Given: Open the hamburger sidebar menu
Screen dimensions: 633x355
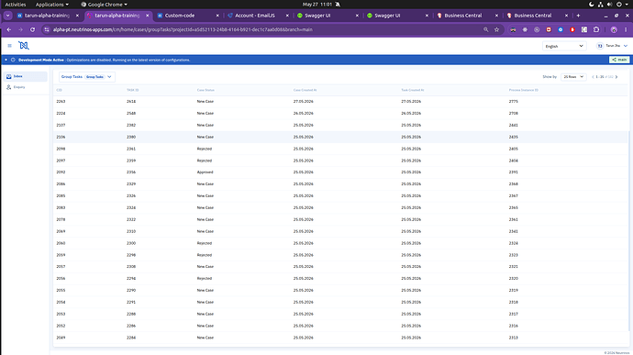Looking at the screenshot, I should pos(9,46).
